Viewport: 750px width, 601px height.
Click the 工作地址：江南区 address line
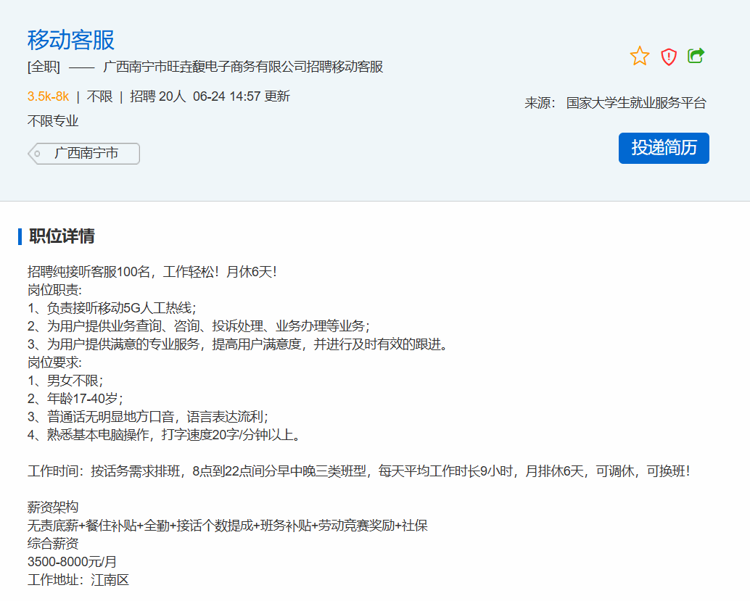pyautogui.click(x=78, y=579)
